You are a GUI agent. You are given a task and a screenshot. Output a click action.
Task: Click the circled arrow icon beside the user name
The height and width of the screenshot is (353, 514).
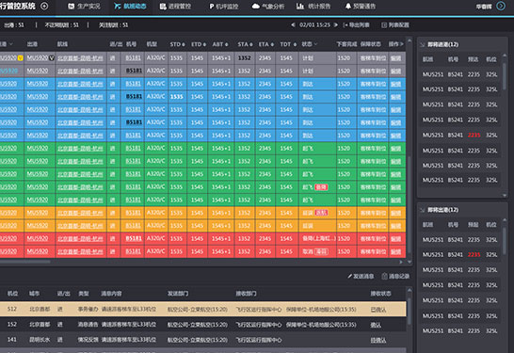click(x=501, y=6)
